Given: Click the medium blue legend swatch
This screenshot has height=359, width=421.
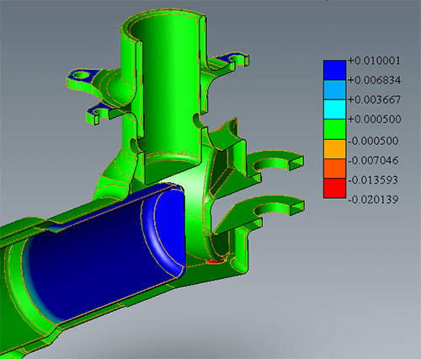Looking at the screenshot, I should point(334,90).
